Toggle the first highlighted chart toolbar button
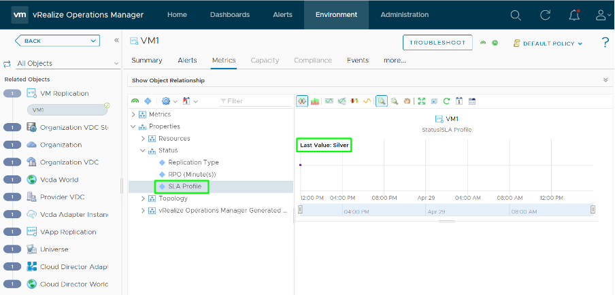 point(302,101)
